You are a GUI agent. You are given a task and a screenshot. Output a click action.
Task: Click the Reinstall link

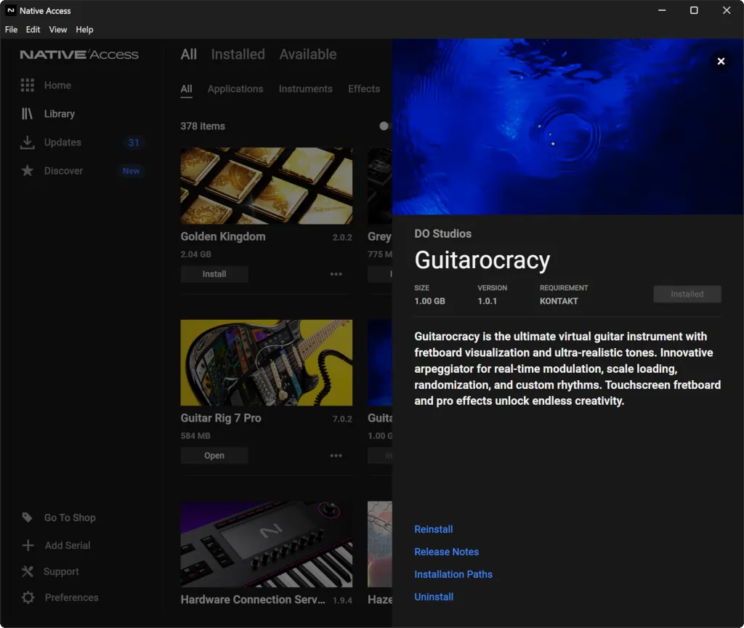(433, 529)
